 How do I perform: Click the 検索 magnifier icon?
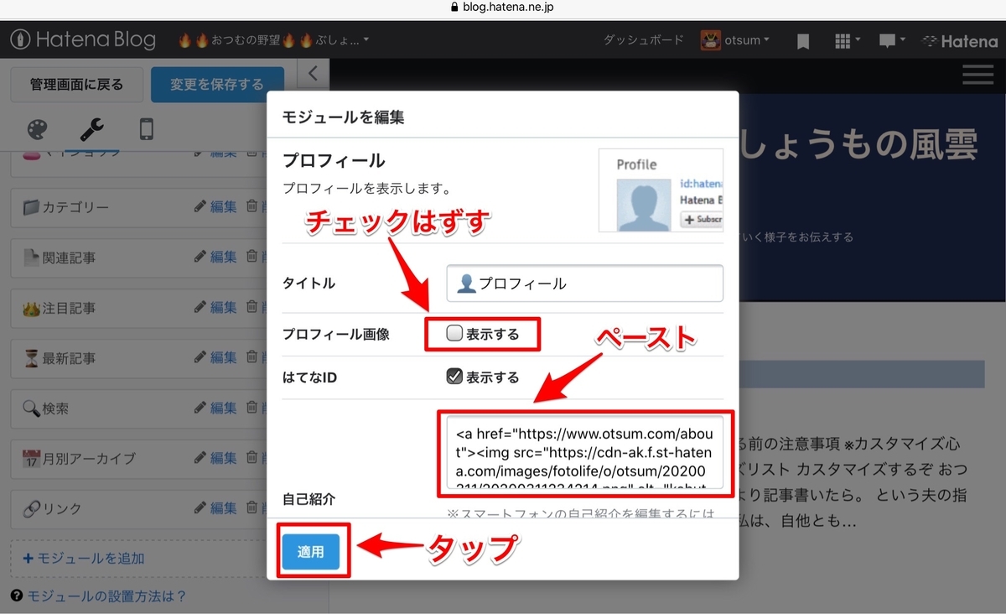tap(31, 409)
